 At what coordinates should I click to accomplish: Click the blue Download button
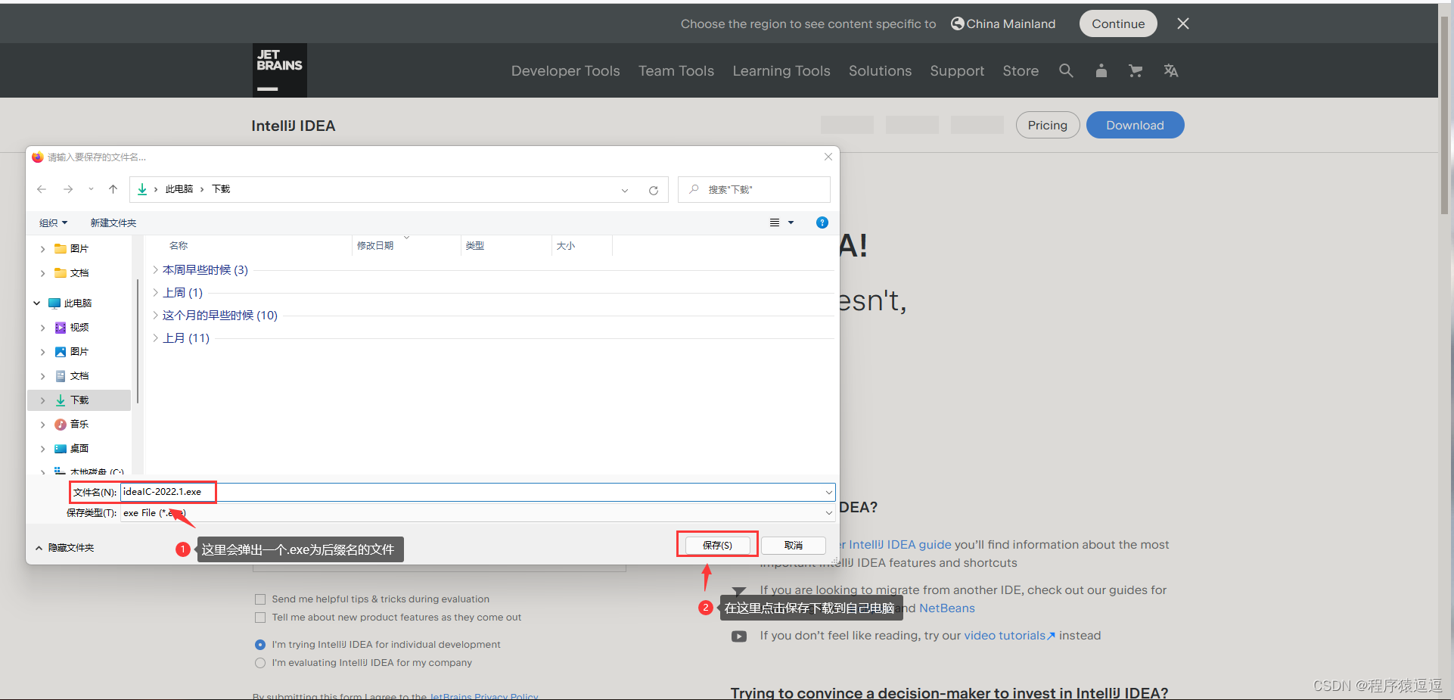click(1135, 125)
